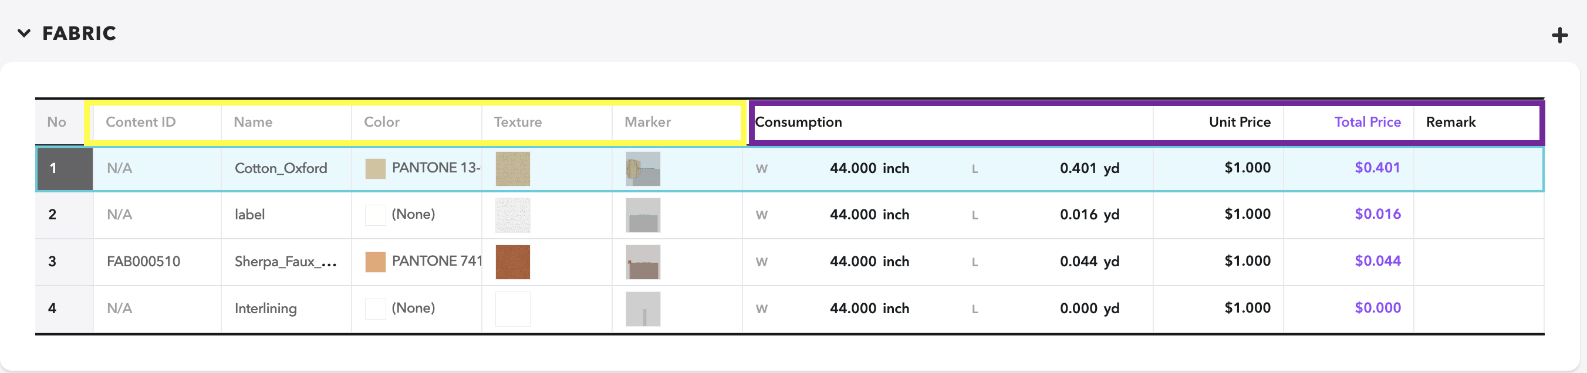Click the Cotton_Oxford name cell
This screenshot has width=1587, height=373.
281,168
